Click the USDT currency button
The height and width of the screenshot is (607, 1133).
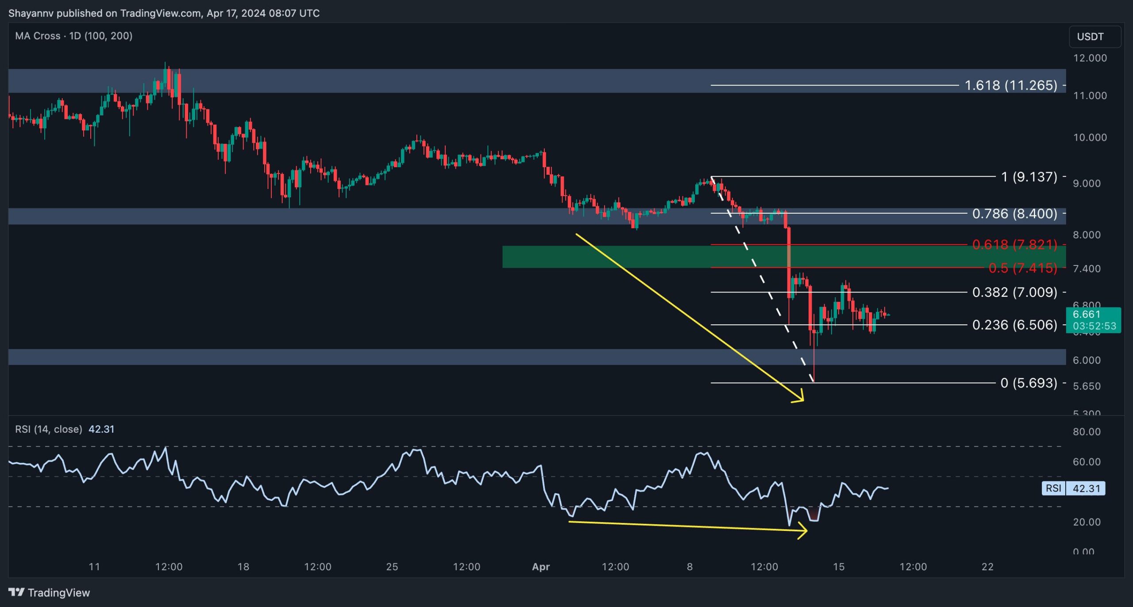click(x=1095, y=37)
